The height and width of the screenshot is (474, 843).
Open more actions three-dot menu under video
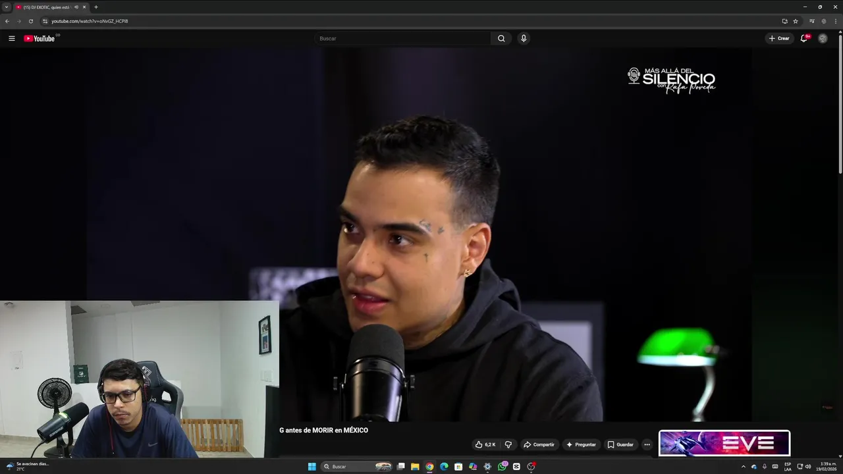pyautogui.click(x=647, y=444)
